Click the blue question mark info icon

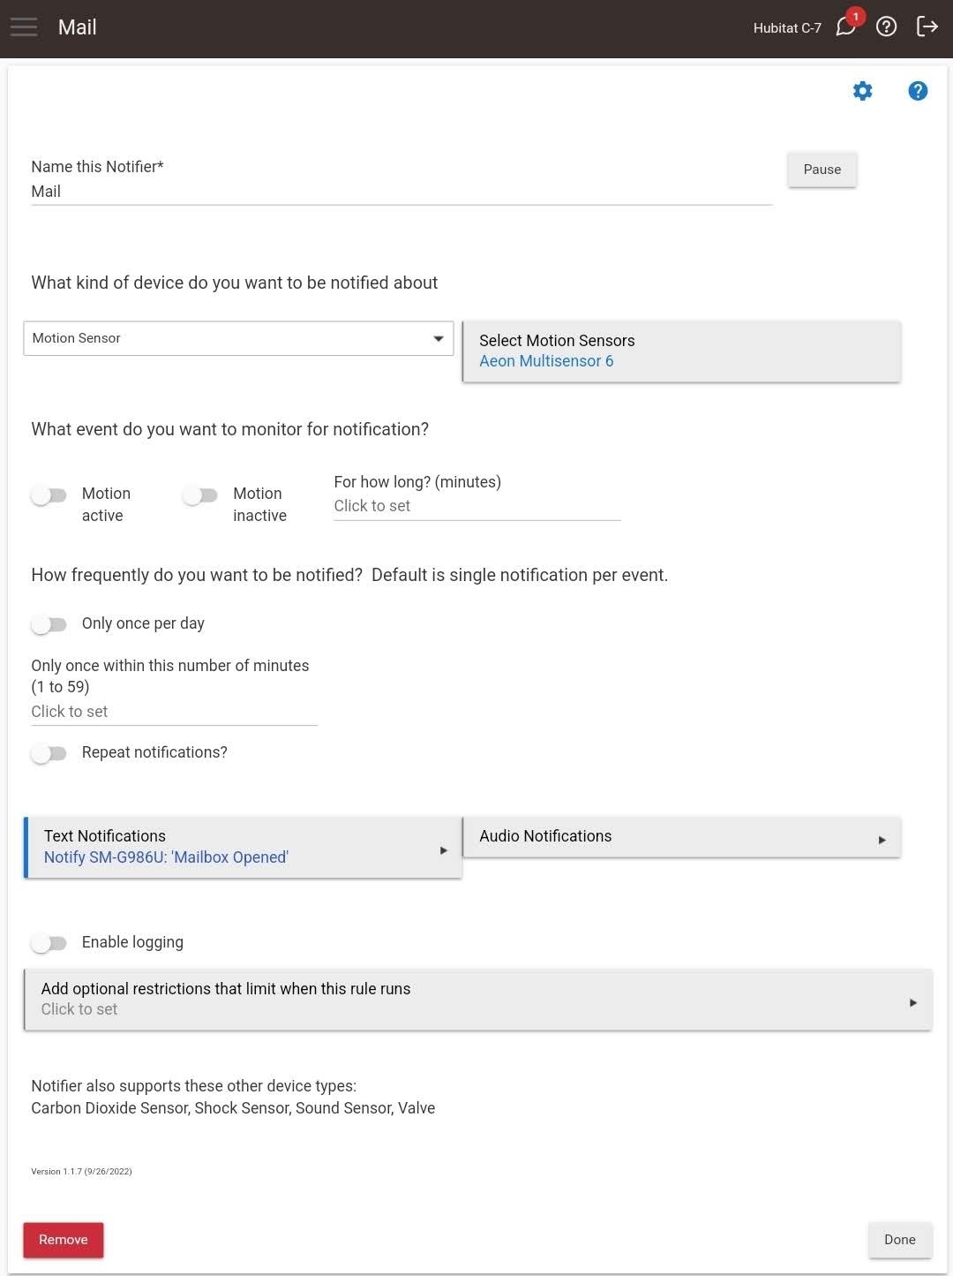[x=918, y=91]
